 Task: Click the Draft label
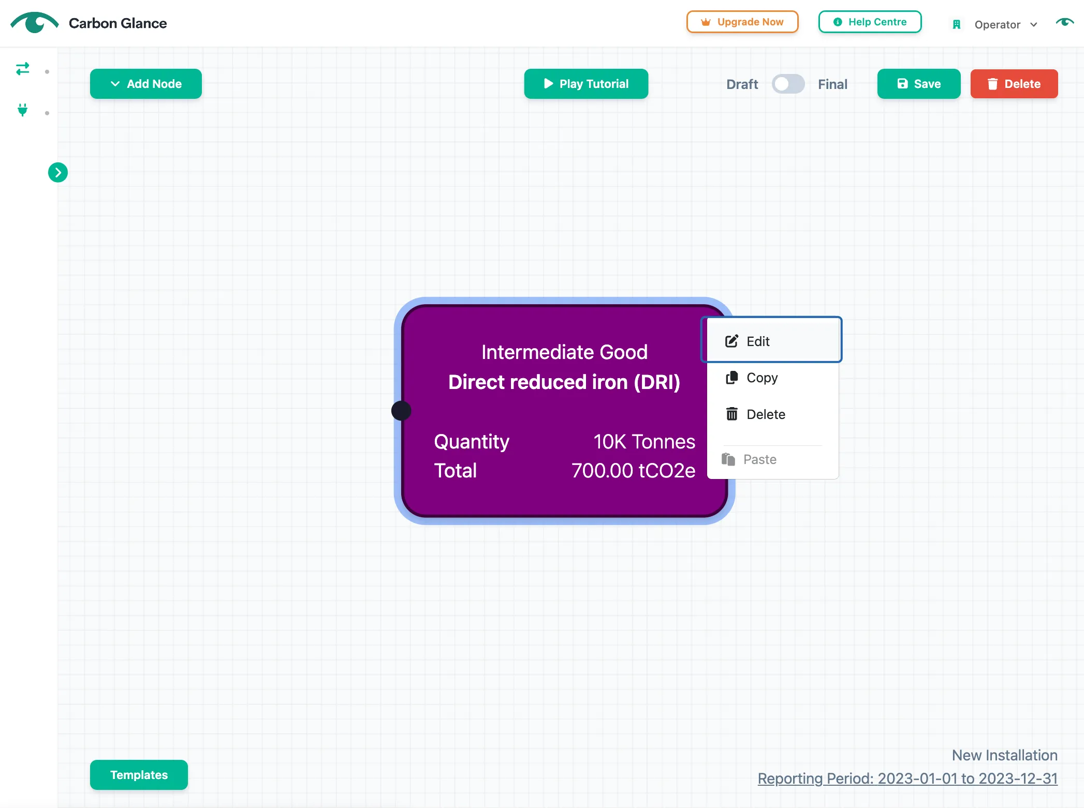742,84
